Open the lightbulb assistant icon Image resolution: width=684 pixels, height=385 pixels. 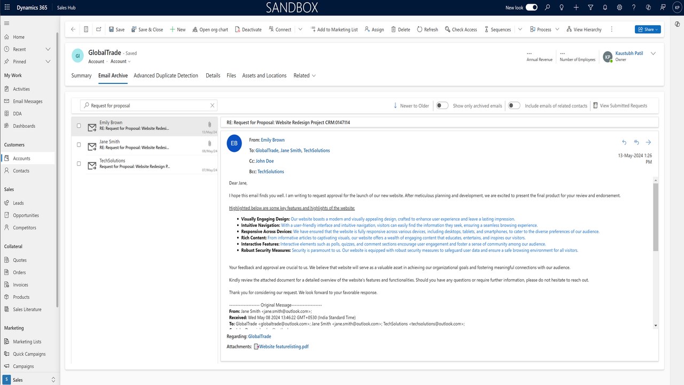tap(562, 7)
